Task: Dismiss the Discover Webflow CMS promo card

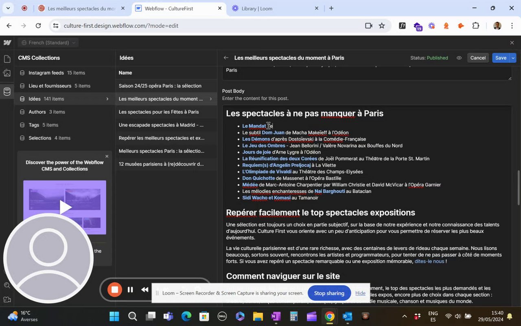Action: coord(107,156)
